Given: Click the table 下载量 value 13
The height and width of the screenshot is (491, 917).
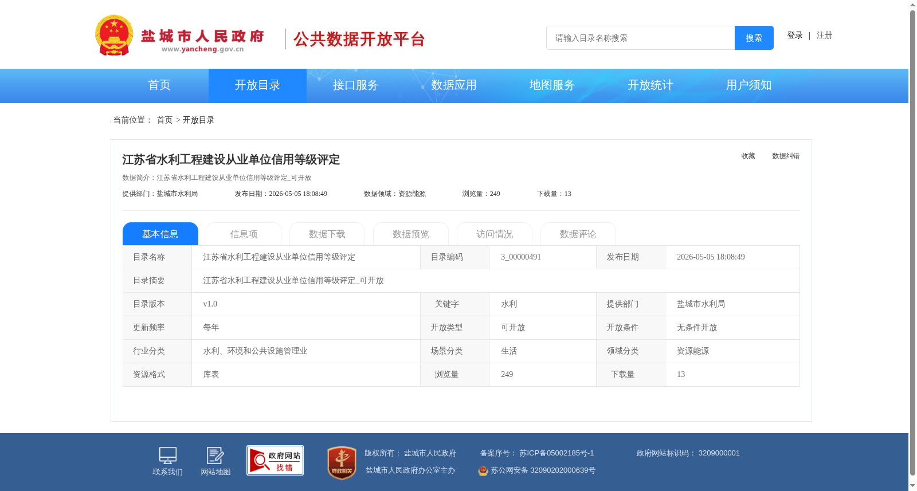Looking at the screenshot, I should pyautogui.click(x=681, y=375).
